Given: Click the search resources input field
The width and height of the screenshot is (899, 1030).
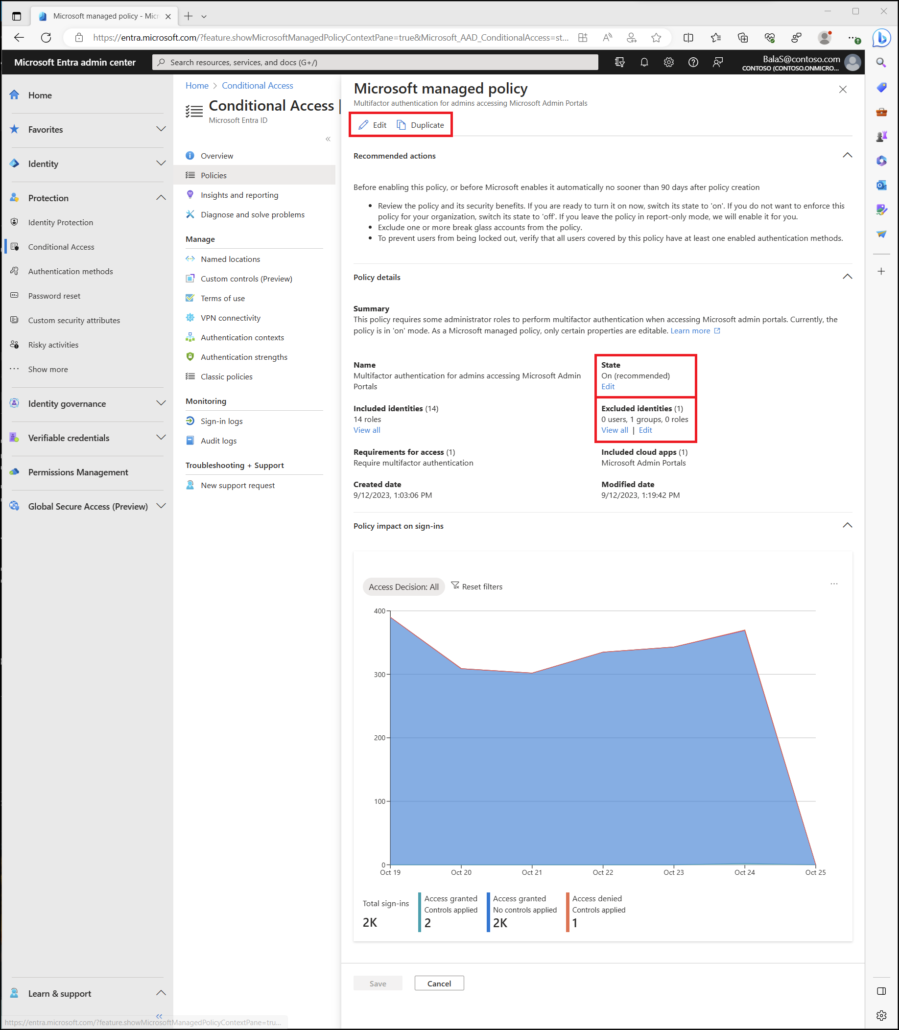Looking at the screenshot, I should pyautogui.click(x=375, y=62).
